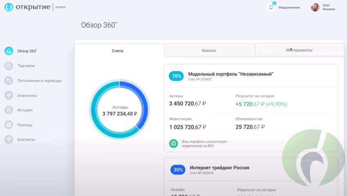Click the Обязательства value 25 720,67 ₽
This screenshot has width=347, height=196.
click(x=250, y=127)
